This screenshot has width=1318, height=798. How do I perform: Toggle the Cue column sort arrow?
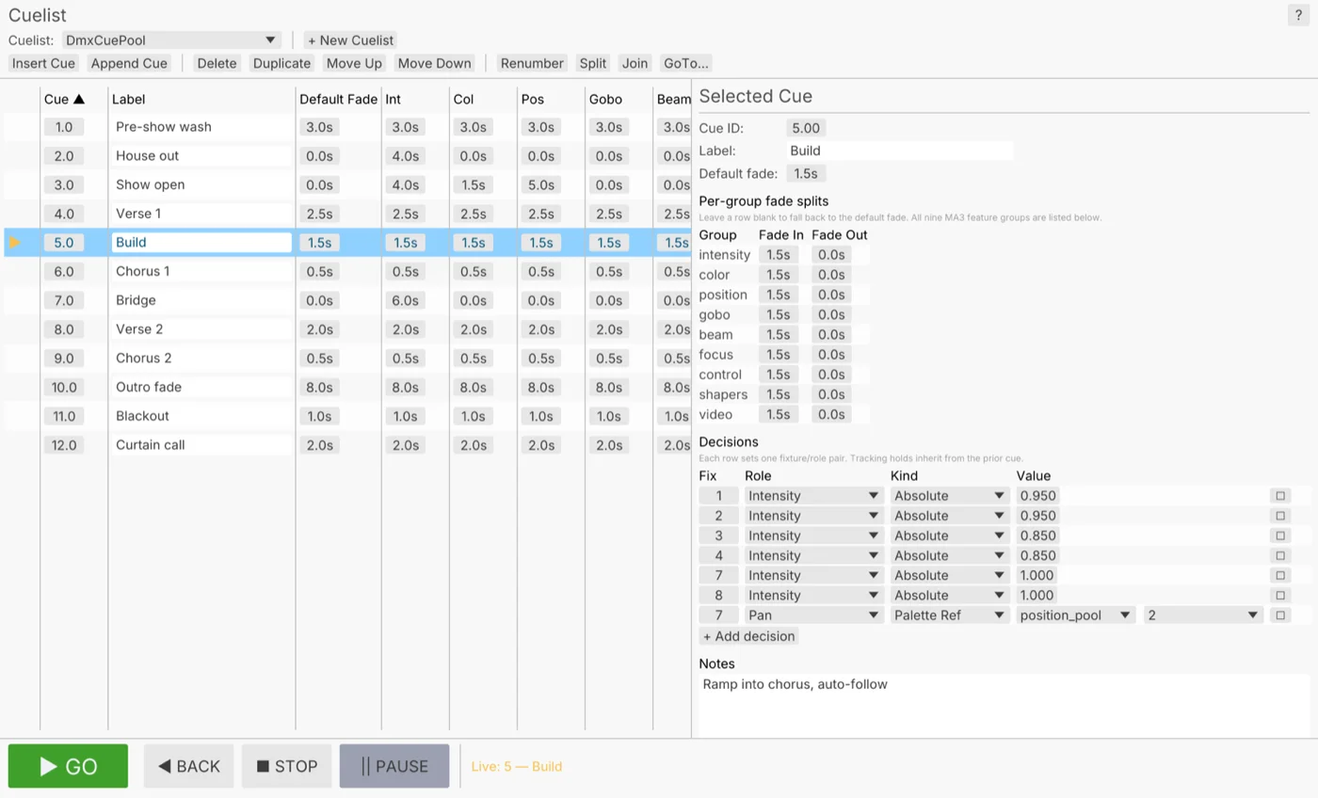pyautogui.click(x=79, y=99)
